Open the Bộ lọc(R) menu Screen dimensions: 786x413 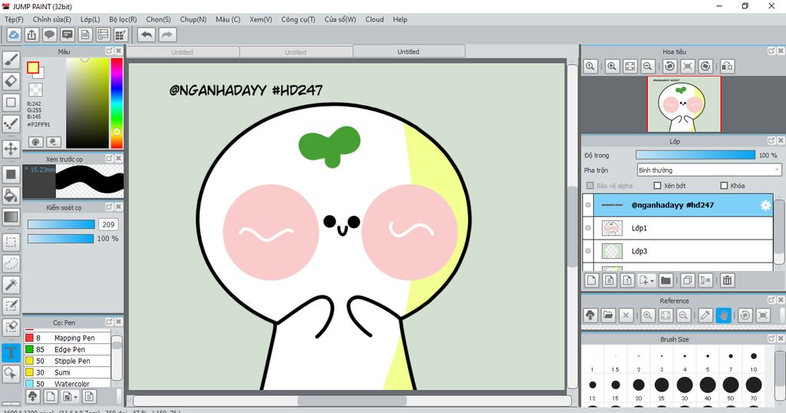click(x=123, y=19)
